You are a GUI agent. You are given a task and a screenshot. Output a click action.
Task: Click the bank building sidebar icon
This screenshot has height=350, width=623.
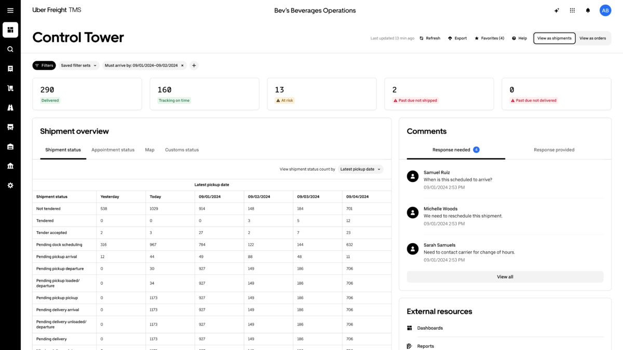pos(10,166)
